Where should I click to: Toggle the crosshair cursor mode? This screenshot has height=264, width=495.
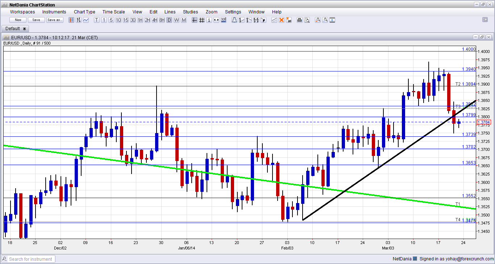[195, 20]
